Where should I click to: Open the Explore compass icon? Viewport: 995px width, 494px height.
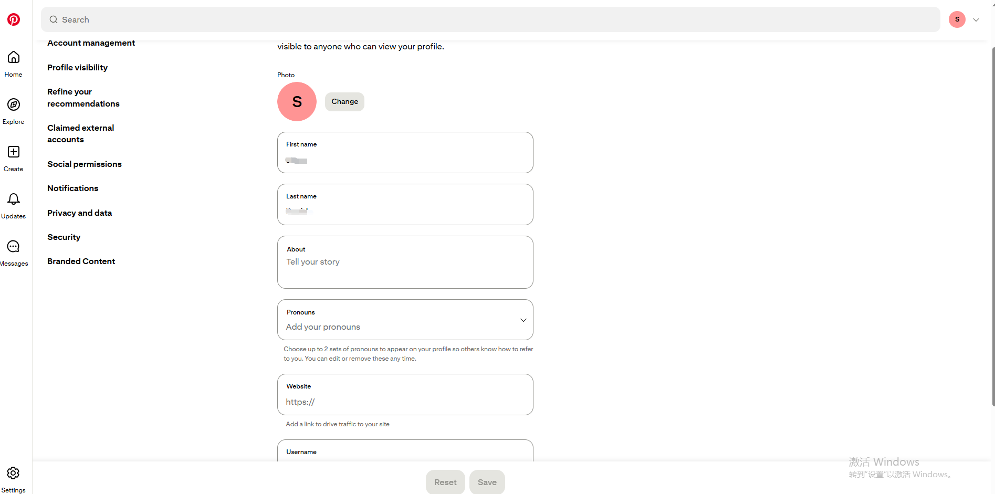tap(14, 105)
